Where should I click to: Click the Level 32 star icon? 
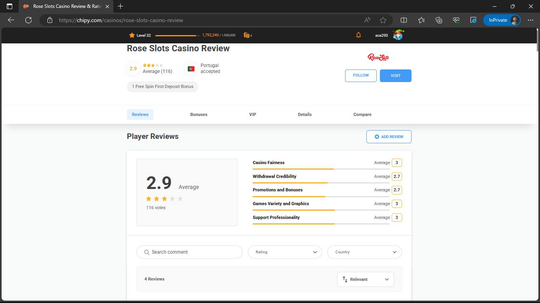coord(132,35)
